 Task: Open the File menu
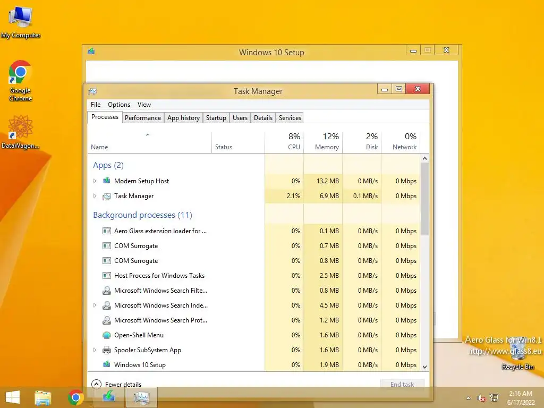pyautogui.click(x=96, y=105)
